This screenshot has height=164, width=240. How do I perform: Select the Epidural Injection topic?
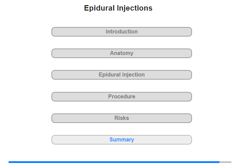(x=122, y=75)
